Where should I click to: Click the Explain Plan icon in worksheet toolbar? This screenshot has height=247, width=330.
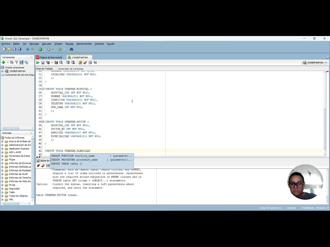coord(48,63)
